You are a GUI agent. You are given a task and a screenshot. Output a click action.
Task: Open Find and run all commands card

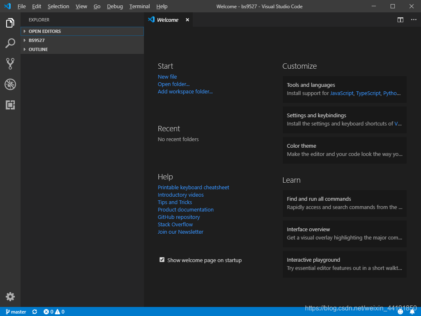pyautogui.click(x=345, y=203)
